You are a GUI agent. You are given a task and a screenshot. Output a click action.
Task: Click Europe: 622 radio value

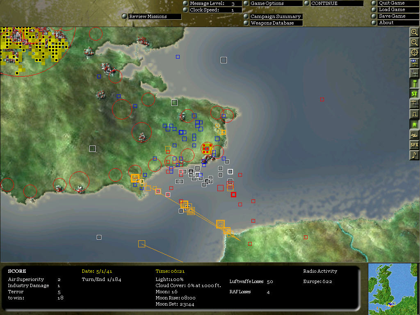(318, 281)
